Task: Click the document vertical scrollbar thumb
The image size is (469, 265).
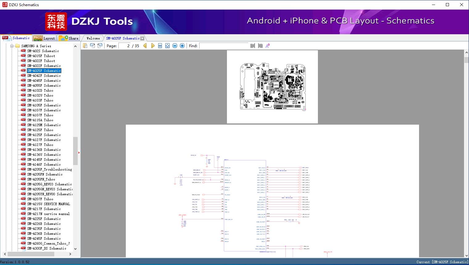Action: click(467, 60)
